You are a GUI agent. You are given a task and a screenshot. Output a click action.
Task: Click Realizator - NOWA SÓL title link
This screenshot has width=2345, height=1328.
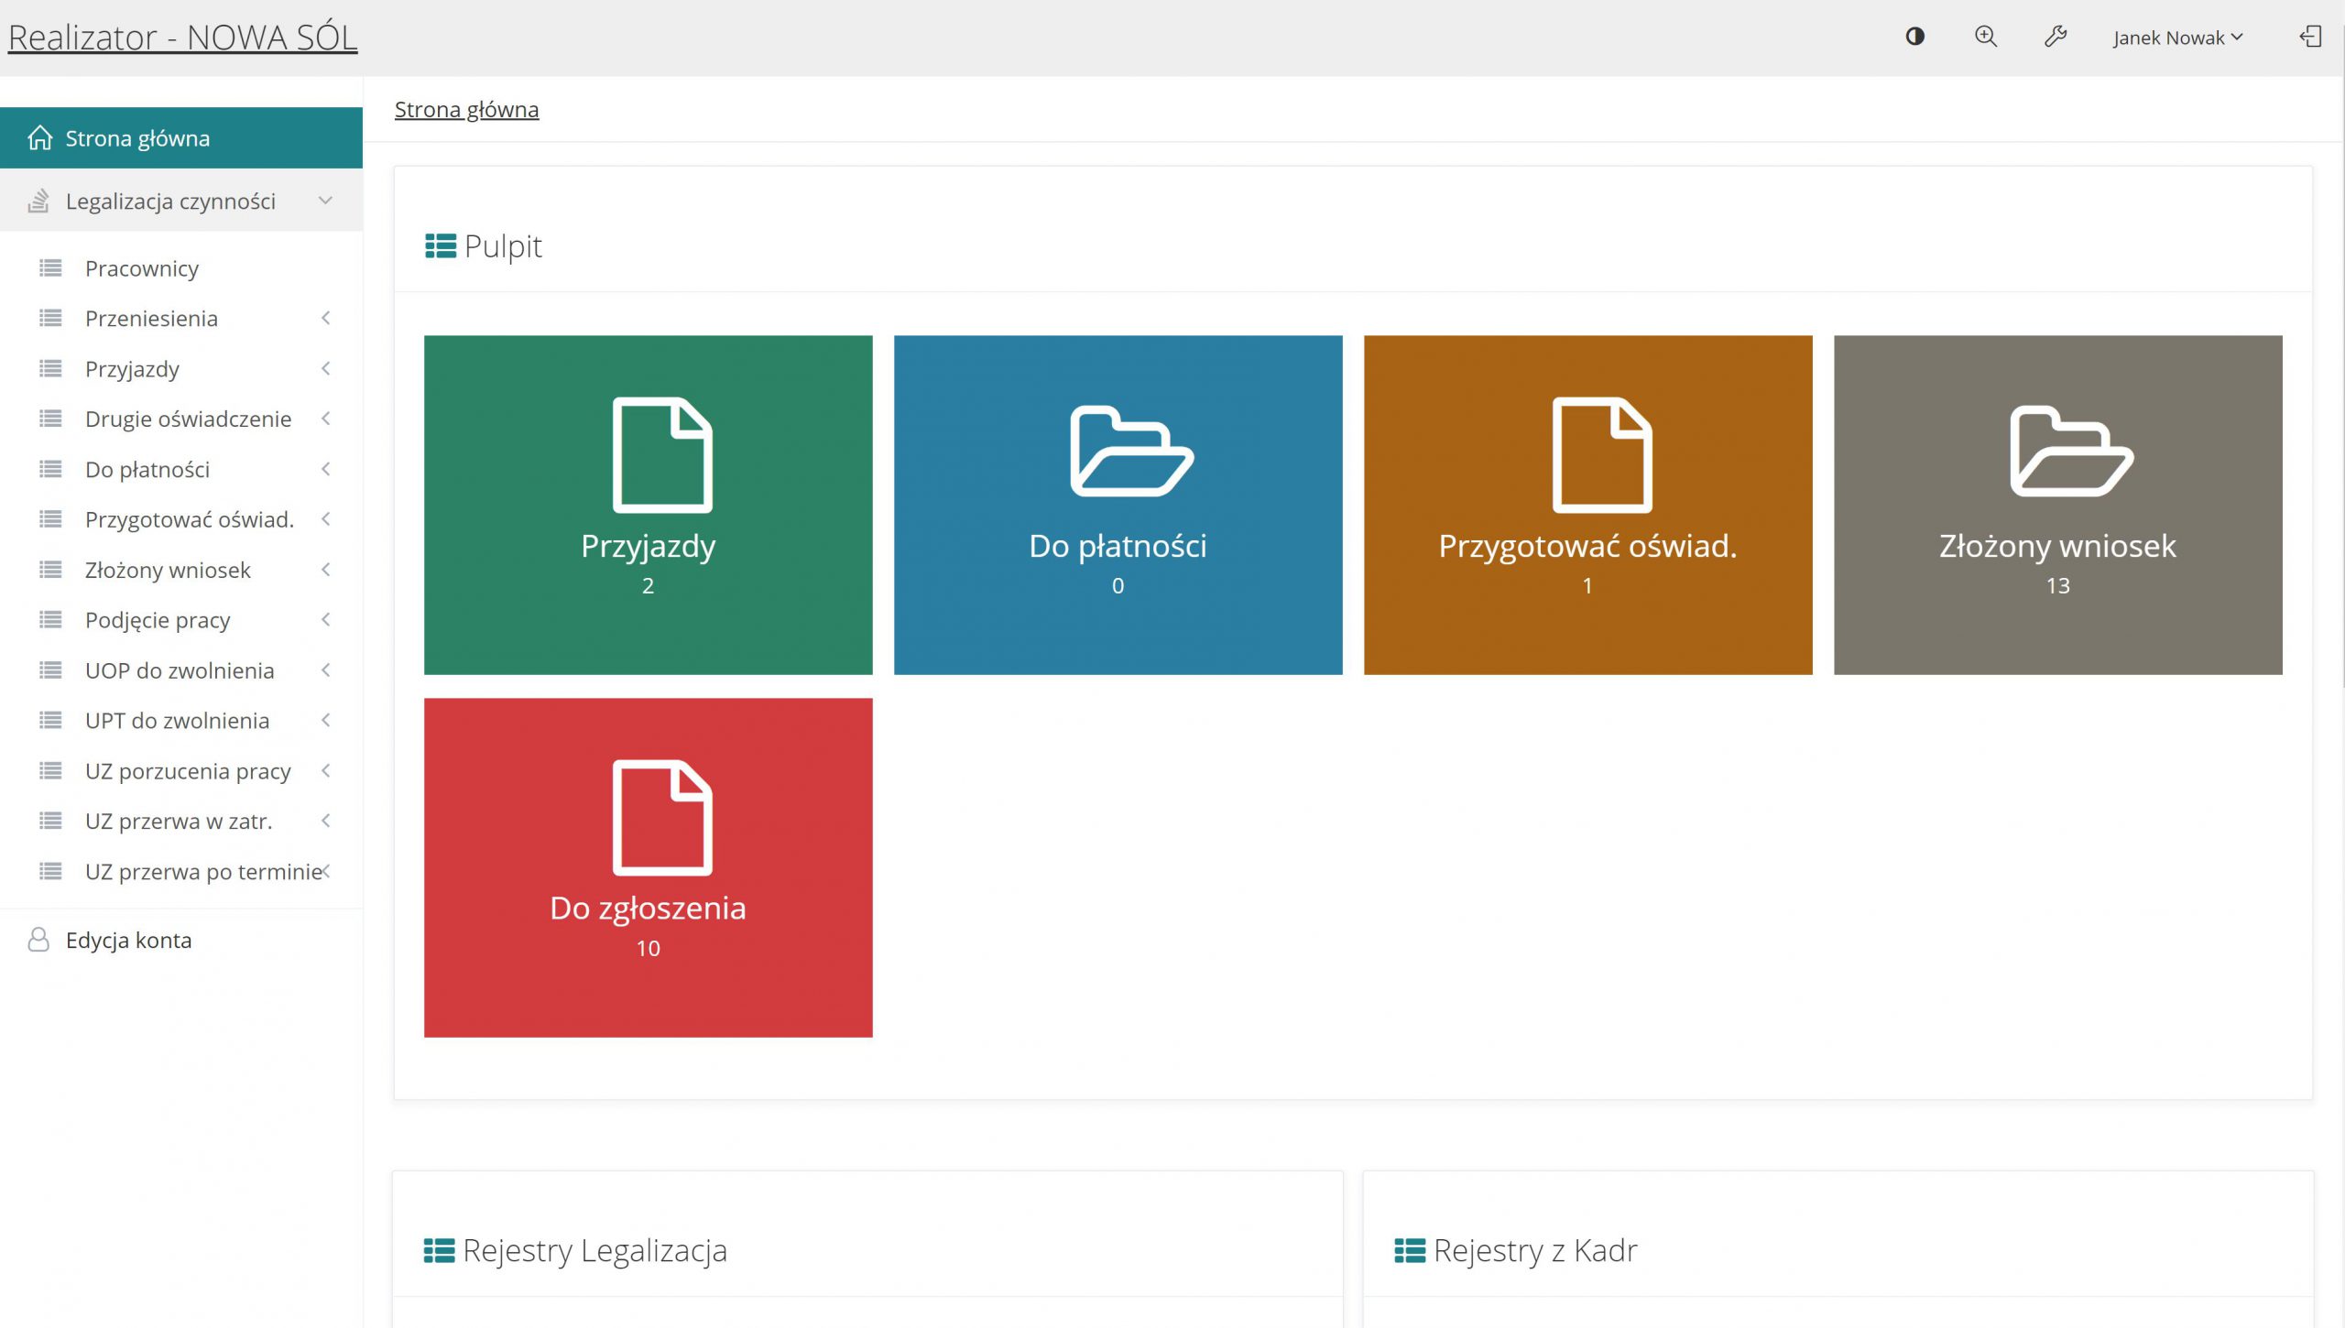point(182,38)
